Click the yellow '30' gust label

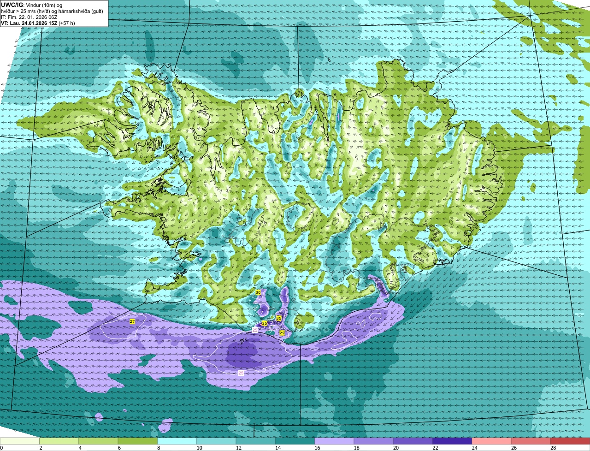(x=258, y=292)
